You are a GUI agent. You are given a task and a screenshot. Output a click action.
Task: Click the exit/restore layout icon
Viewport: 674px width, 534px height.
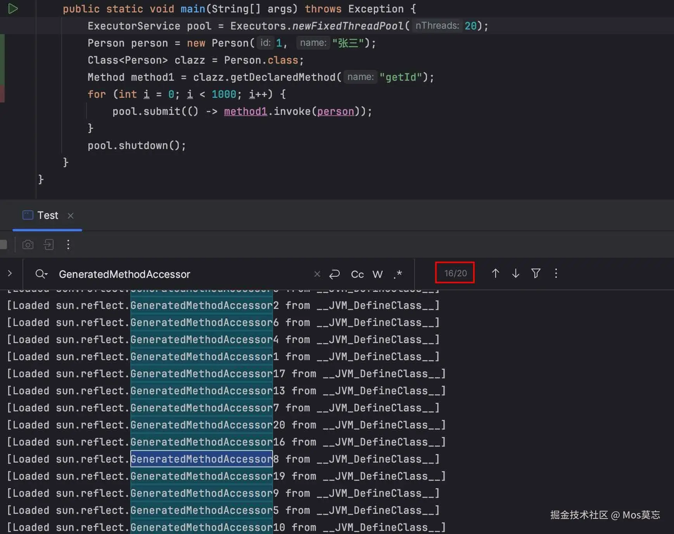pos(48,244)
